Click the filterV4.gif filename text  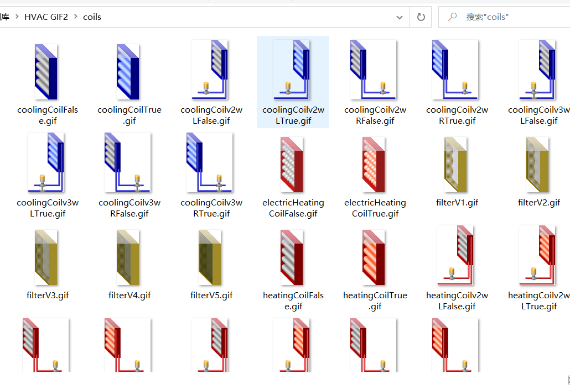[x=129, y=296]
